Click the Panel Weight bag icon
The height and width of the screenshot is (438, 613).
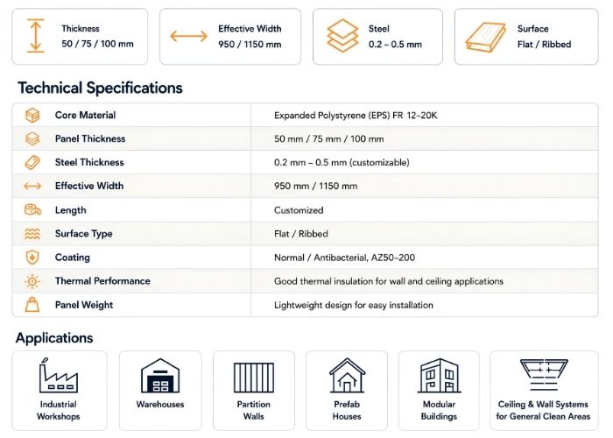pos(32,305)
